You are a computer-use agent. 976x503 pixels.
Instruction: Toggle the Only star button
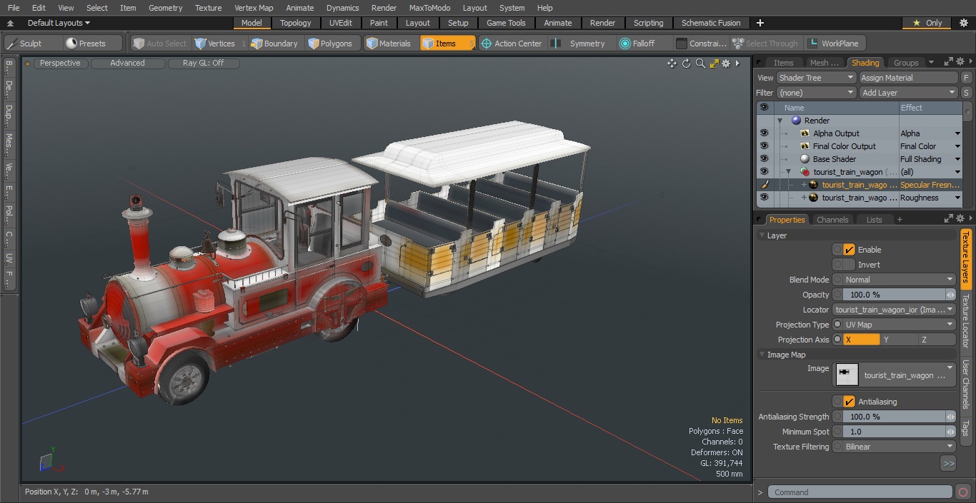(x=927, y=23)
